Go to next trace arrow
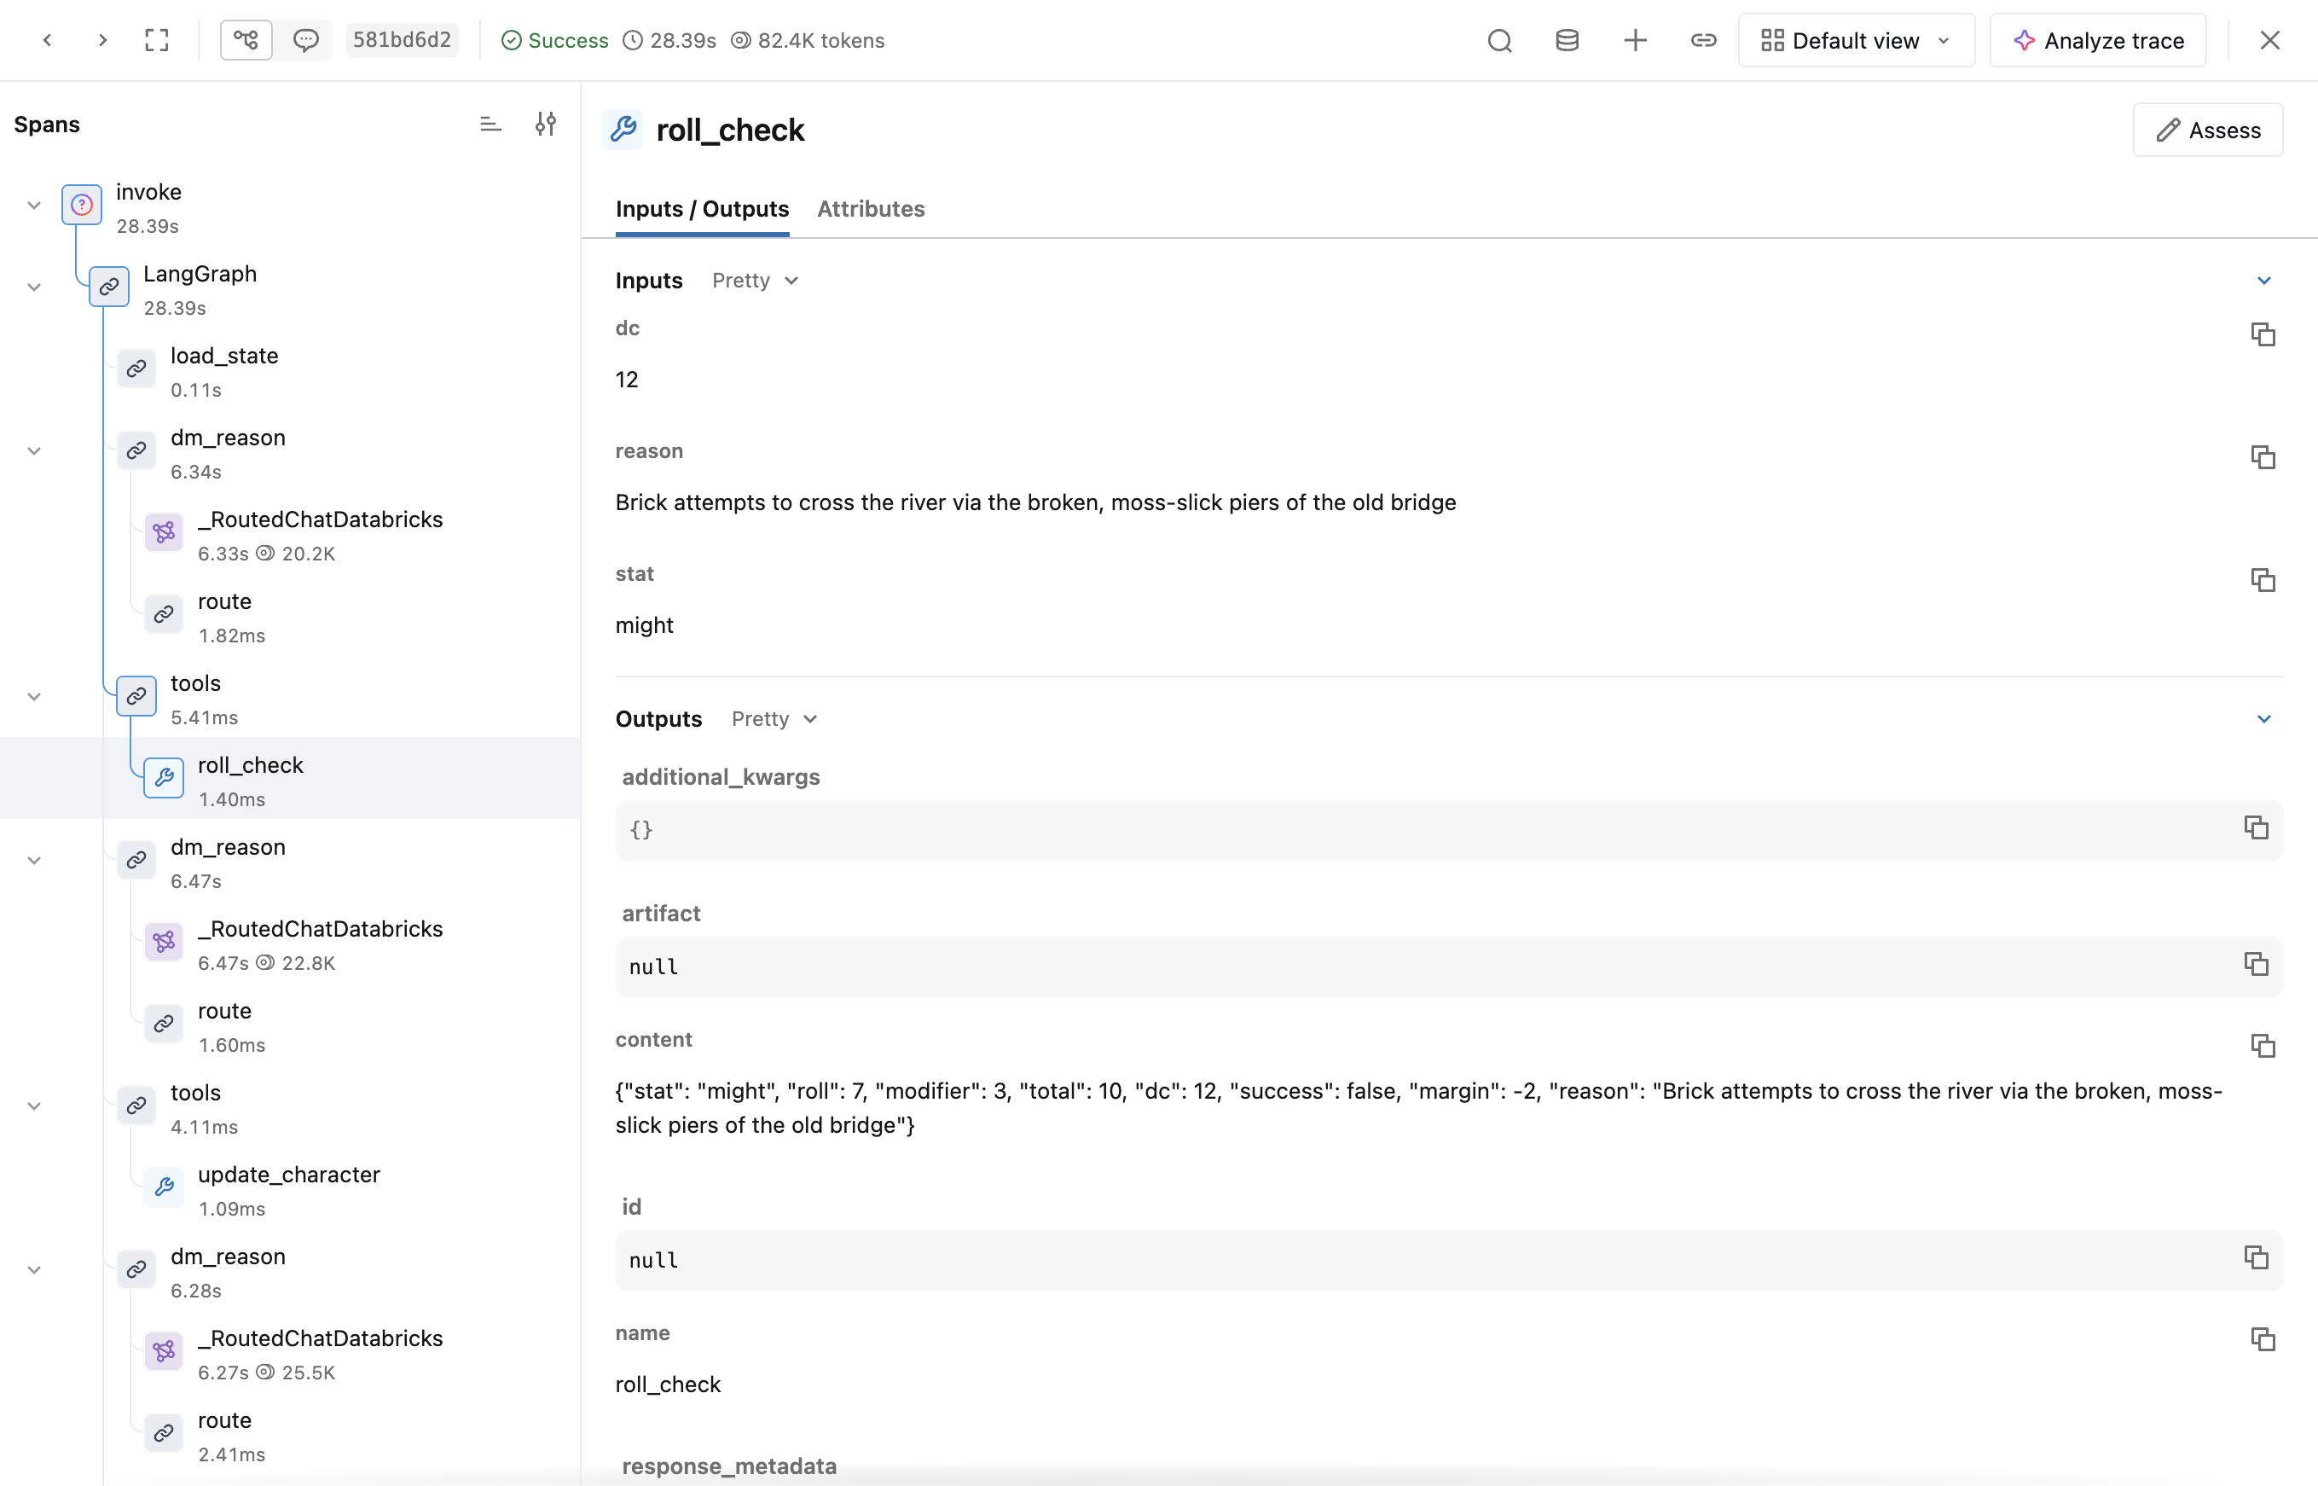Viewport: 2318px width, 1486px height. pyautogui.click(x=102, y=39)
